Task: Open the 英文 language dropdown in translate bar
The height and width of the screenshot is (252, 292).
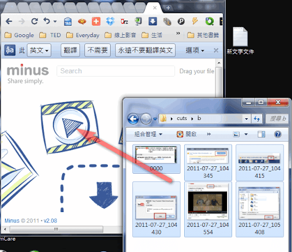Action: point(39,50)
